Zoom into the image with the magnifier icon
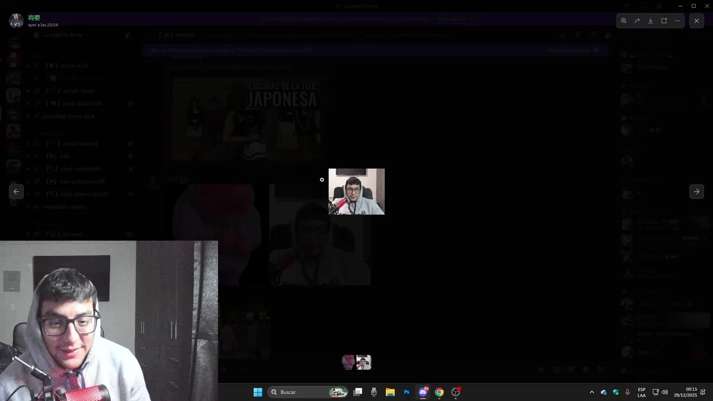The width and height of the screenshot is (713, 401). tap(624, 21)
